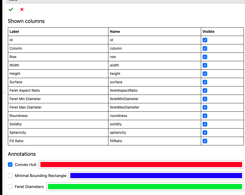Toggle the Roundness column checkbox

pyautogui.click(x=205, y=116)
